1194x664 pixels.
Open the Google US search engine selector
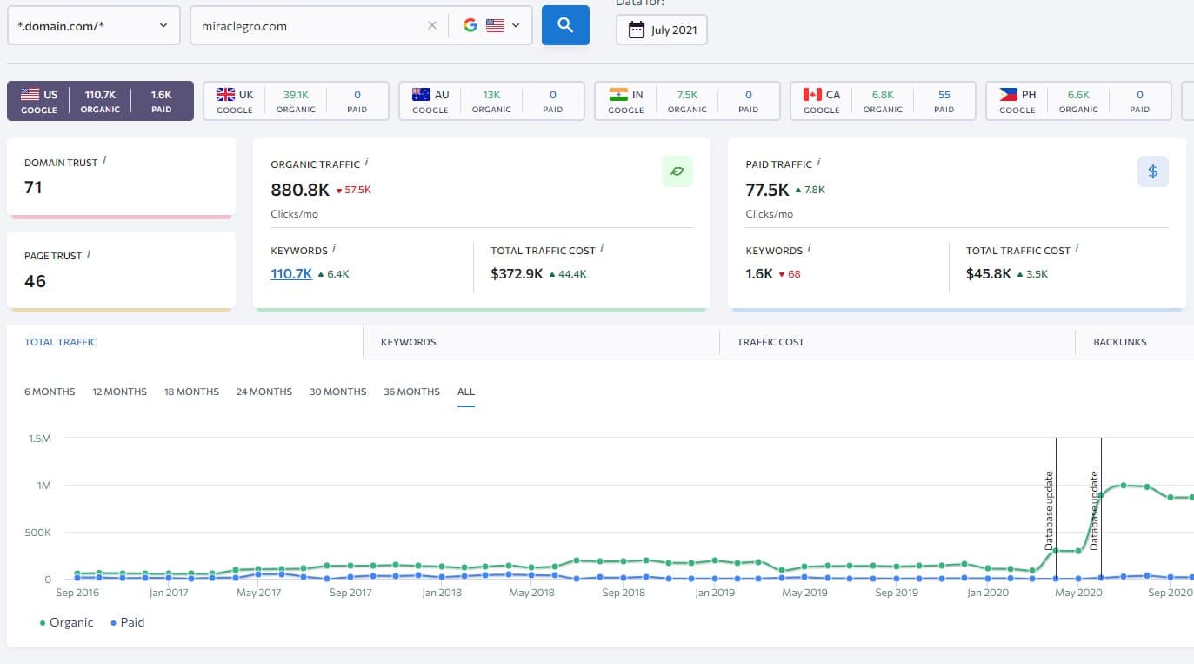pyautogui.click(x=491, y=25)
